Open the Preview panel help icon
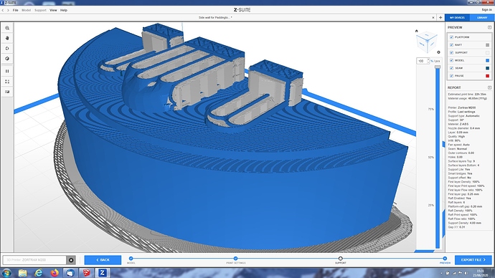The image size is (495, 278). 489,27
